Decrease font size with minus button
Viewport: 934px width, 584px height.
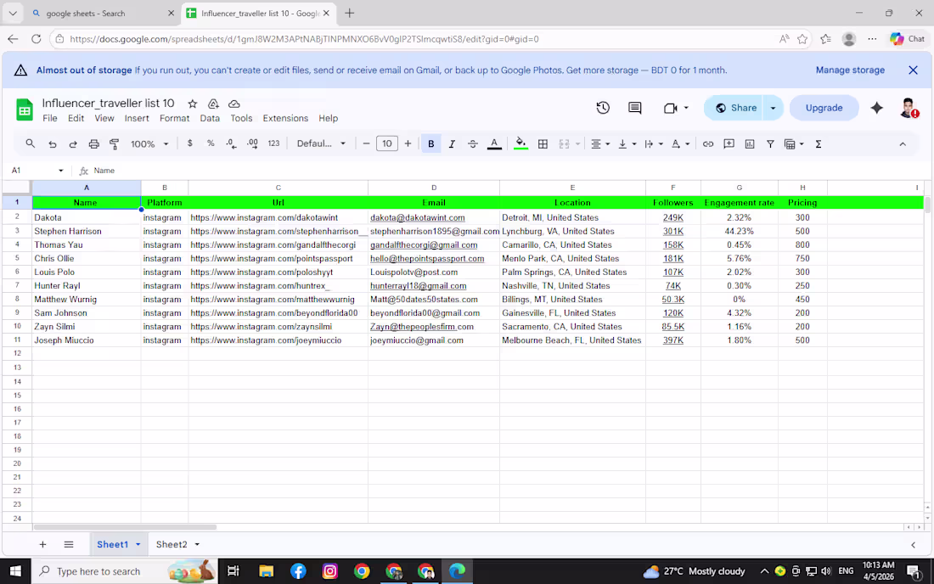pyautogui.click(x=366, y=143)
